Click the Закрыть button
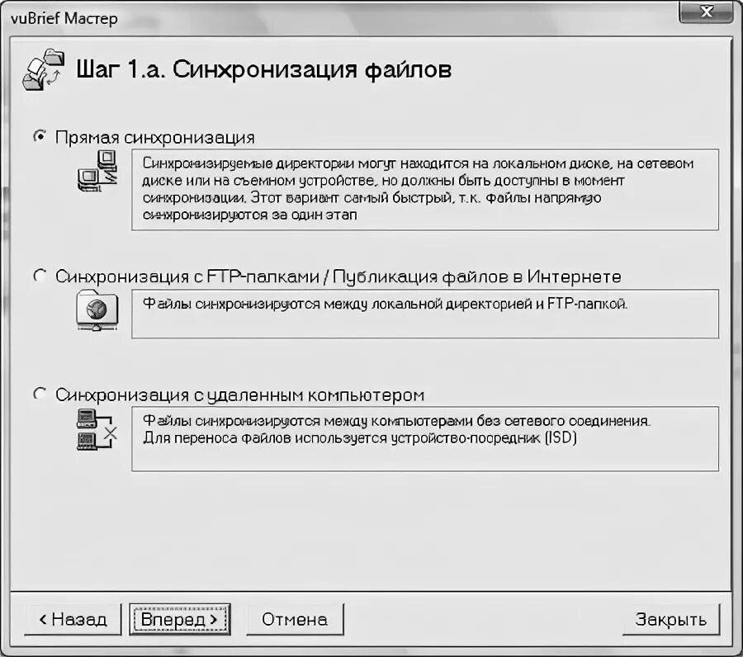Viewport: 743px width, 657px height. pyautogui.click(x=670, y=619)
